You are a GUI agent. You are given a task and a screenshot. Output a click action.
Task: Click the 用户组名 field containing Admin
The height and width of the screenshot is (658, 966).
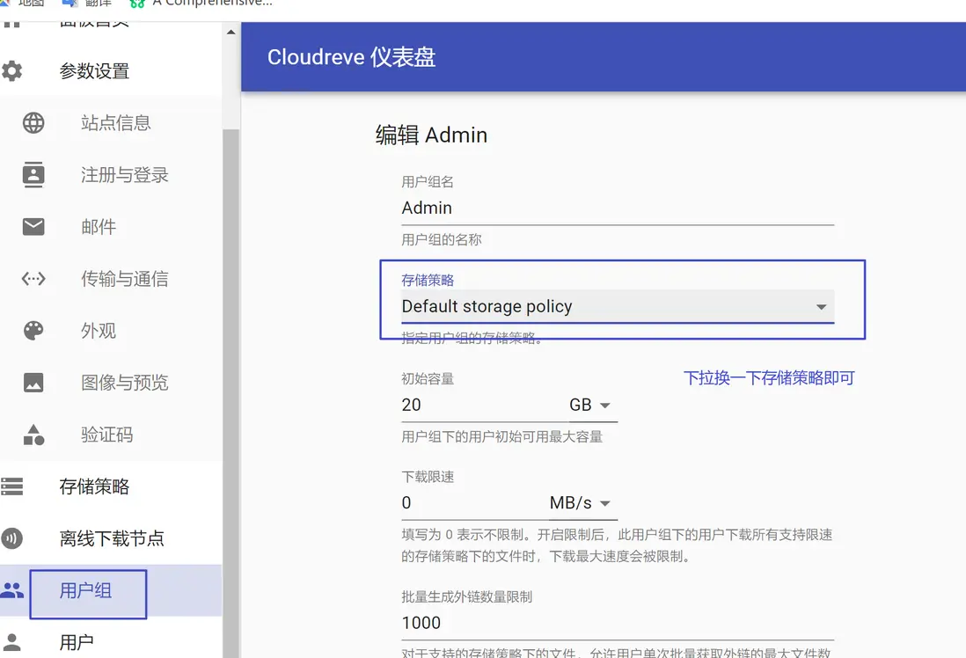tap(618, 208)
